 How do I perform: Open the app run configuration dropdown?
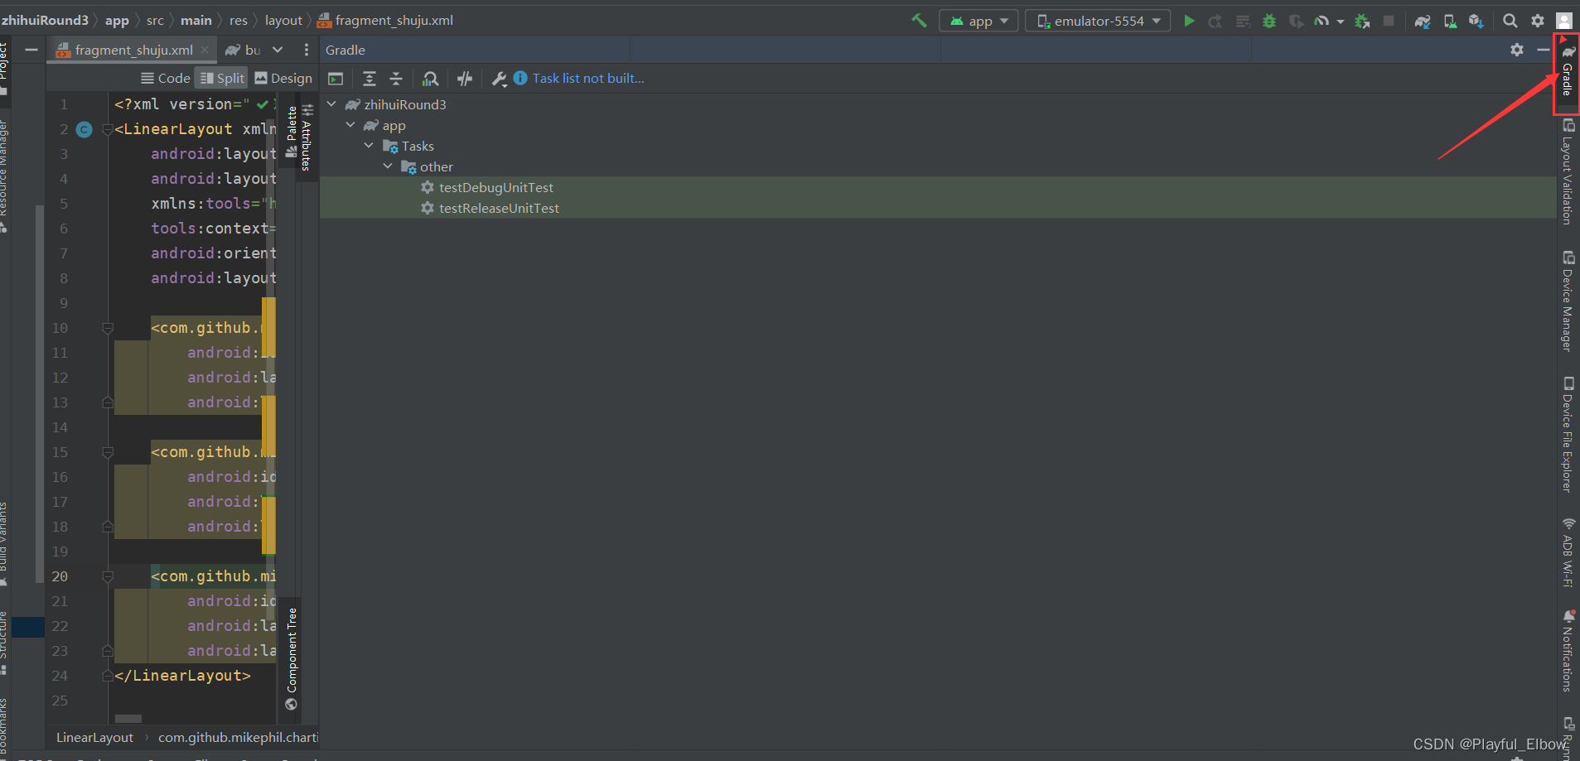click(x=978, y=21)
